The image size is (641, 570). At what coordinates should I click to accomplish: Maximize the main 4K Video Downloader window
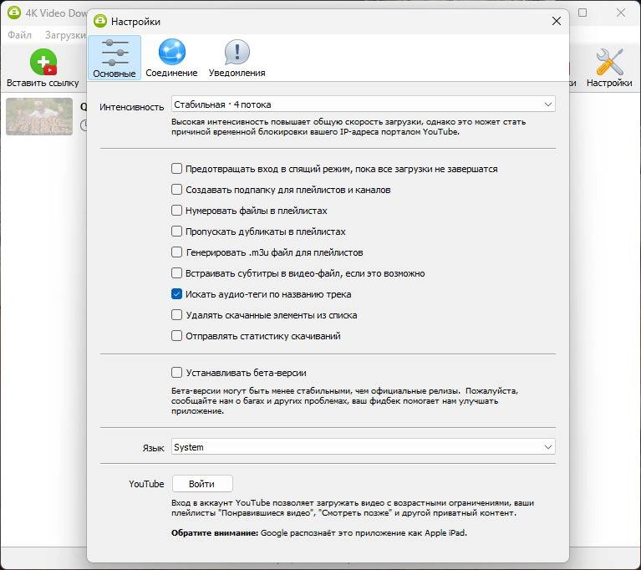[582, 13]
